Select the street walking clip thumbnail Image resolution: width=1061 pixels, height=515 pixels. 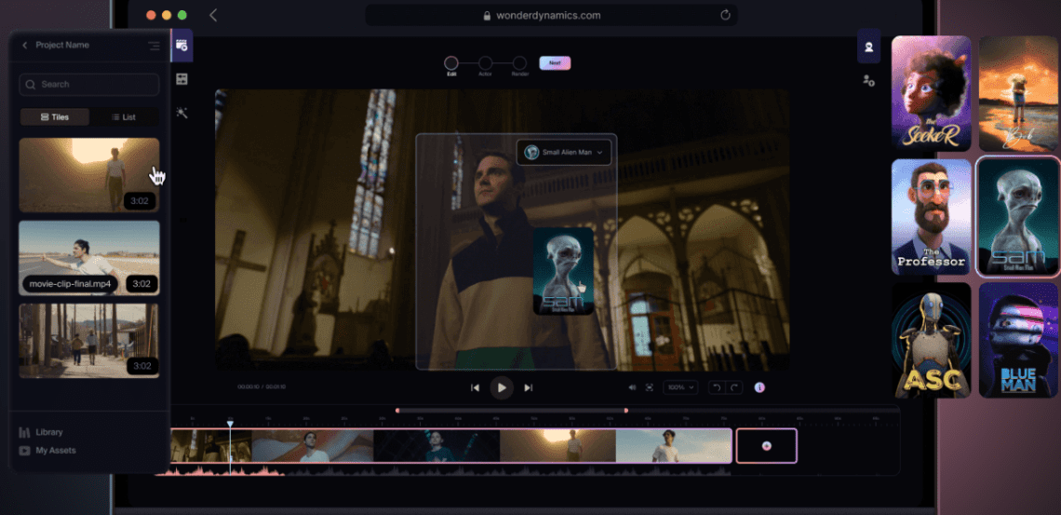pyautogui.click(x=89, y=341)
